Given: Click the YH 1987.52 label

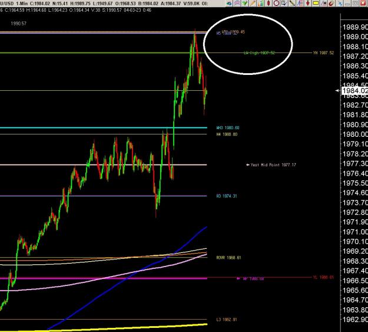Looking at the screenshot, I should [x=323, y=53].
